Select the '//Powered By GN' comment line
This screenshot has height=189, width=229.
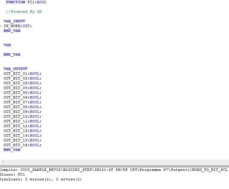point(24,12)
